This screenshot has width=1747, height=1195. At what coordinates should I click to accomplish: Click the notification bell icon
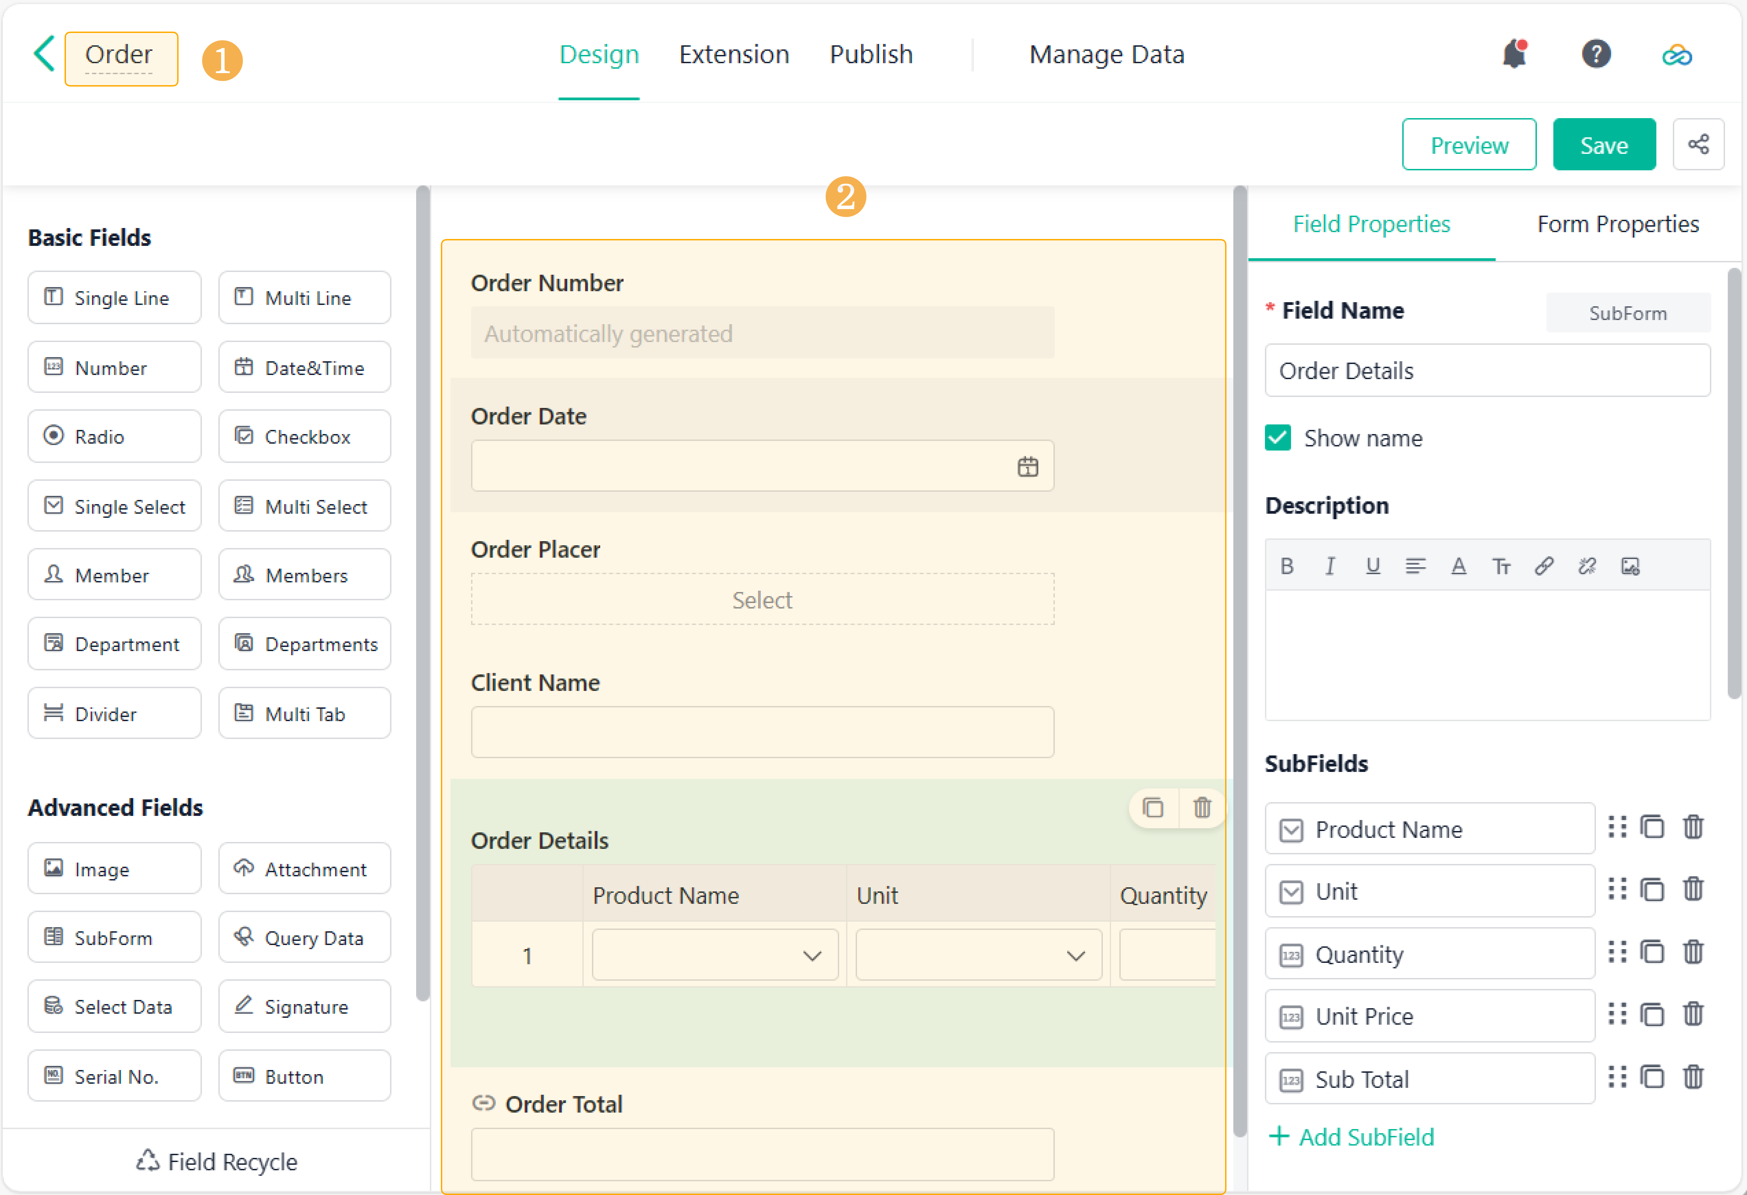click(1514, 54)
